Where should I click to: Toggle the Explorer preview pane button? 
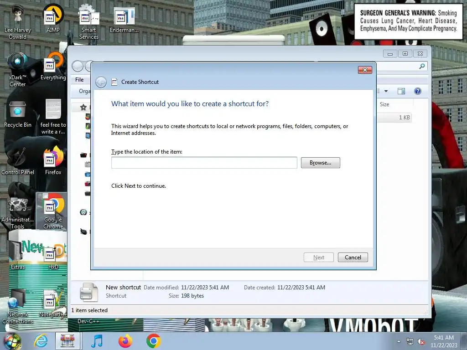click(401, 91)
